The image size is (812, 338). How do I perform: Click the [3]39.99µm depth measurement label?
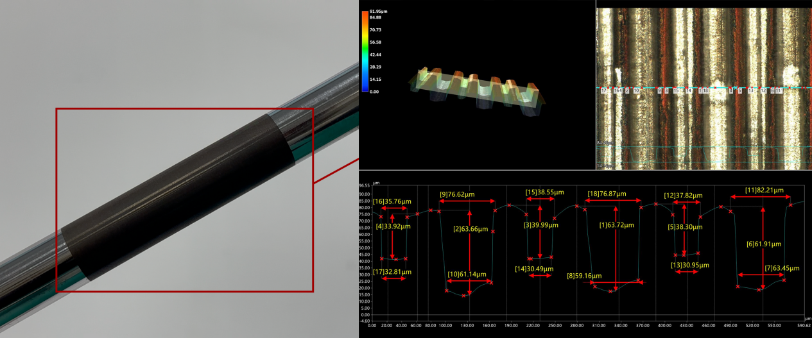point(542,225)
